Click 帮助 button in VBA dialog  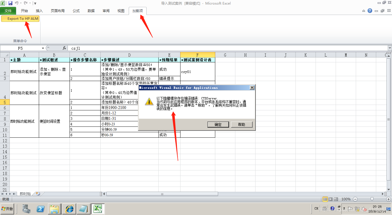pyautogui.click(x=242, y=124)
